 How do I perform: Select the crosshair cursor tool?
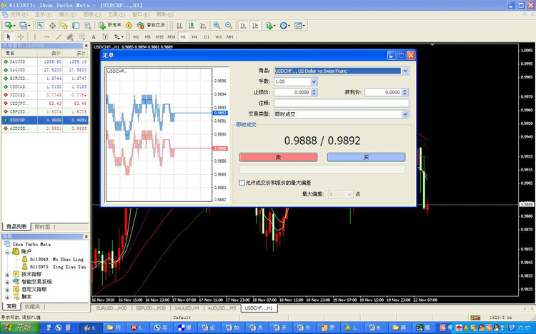[20, 36]
